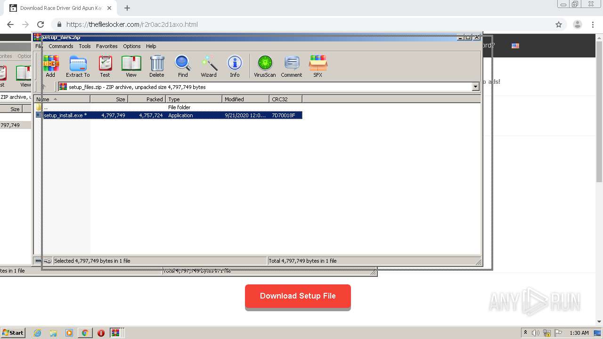
Task: Click the 1:30 AM system clock
Action: [579, 333]
